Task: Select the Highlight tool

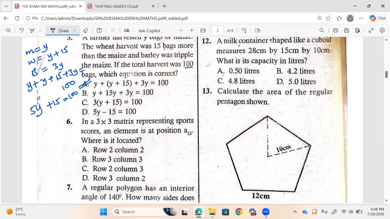Action: tap(32, 30)
